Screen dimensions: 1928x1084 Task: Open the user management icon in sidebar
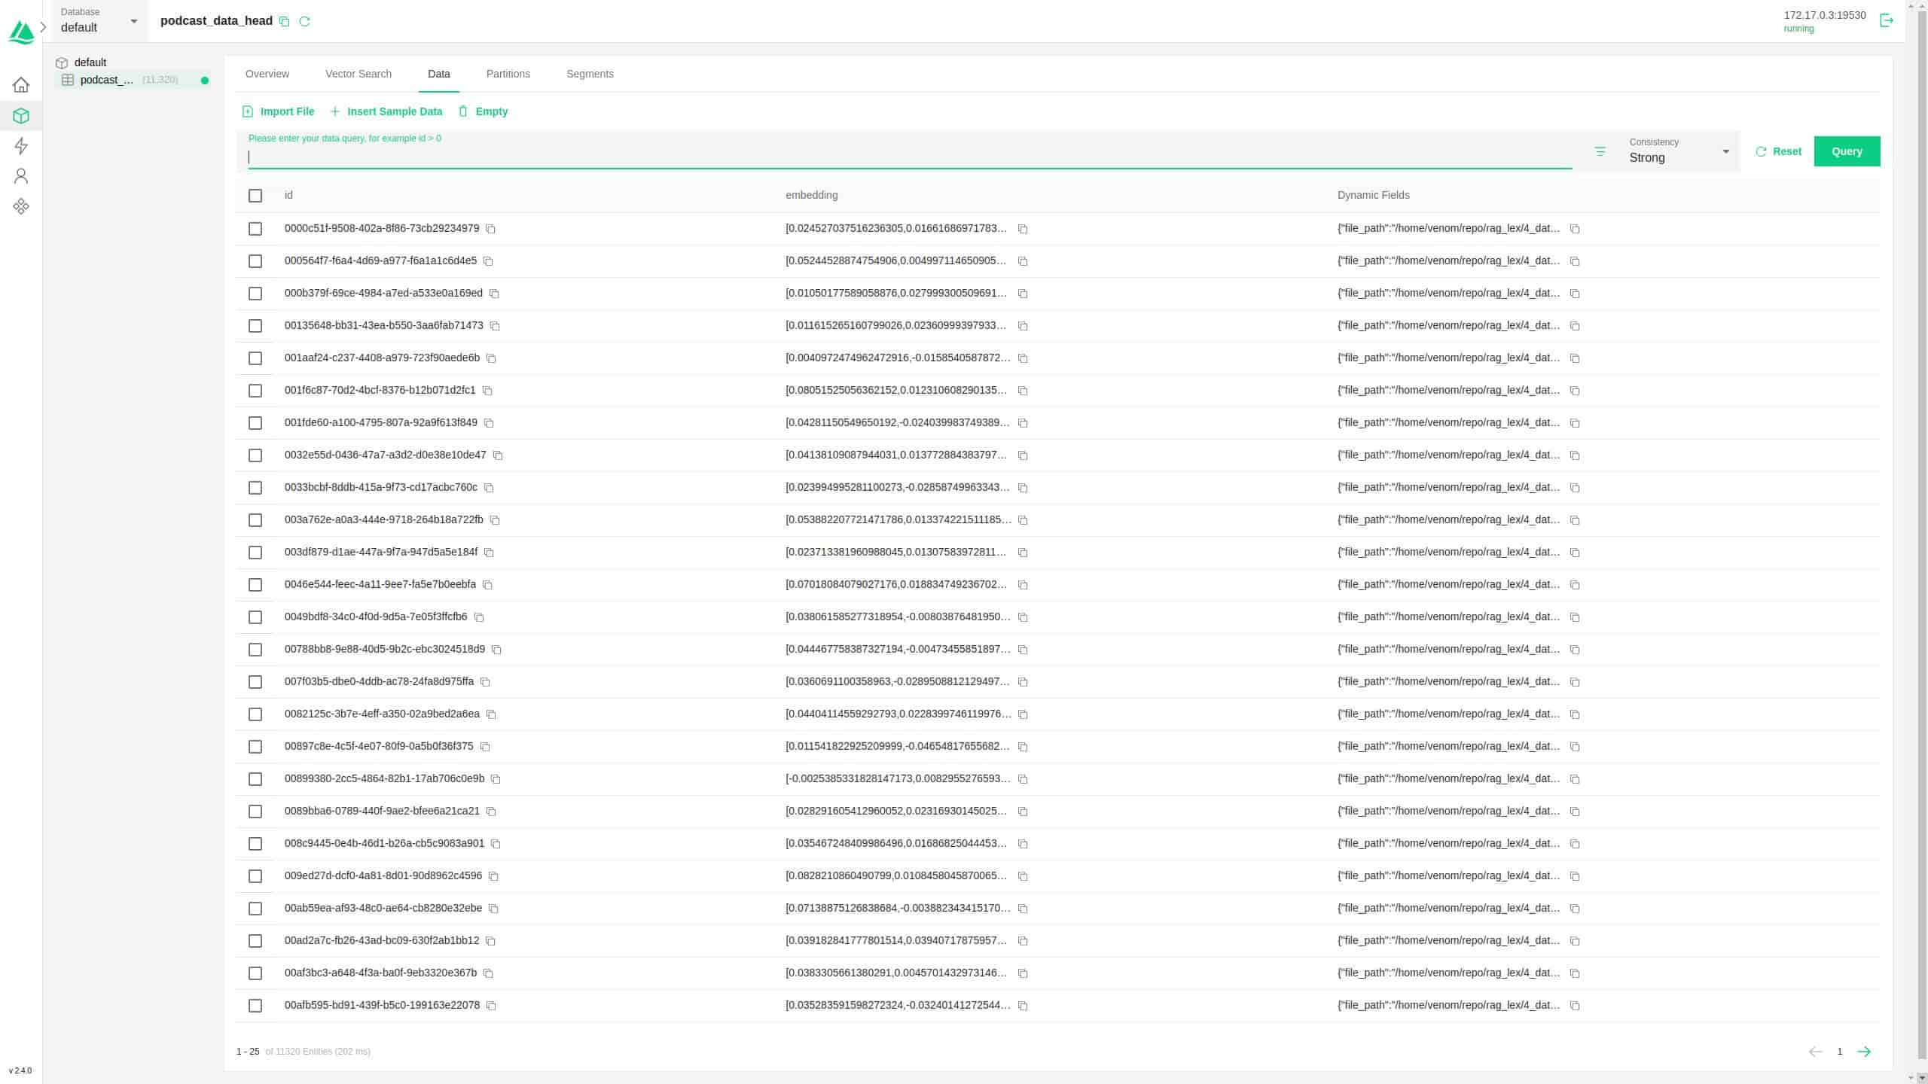21,176
